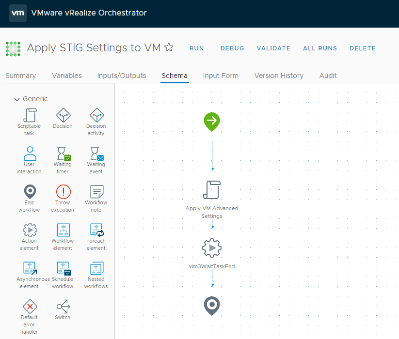The image size is (399, 339).
Task: Select the Scriptable task palette icon
Action: click(29, 115)
